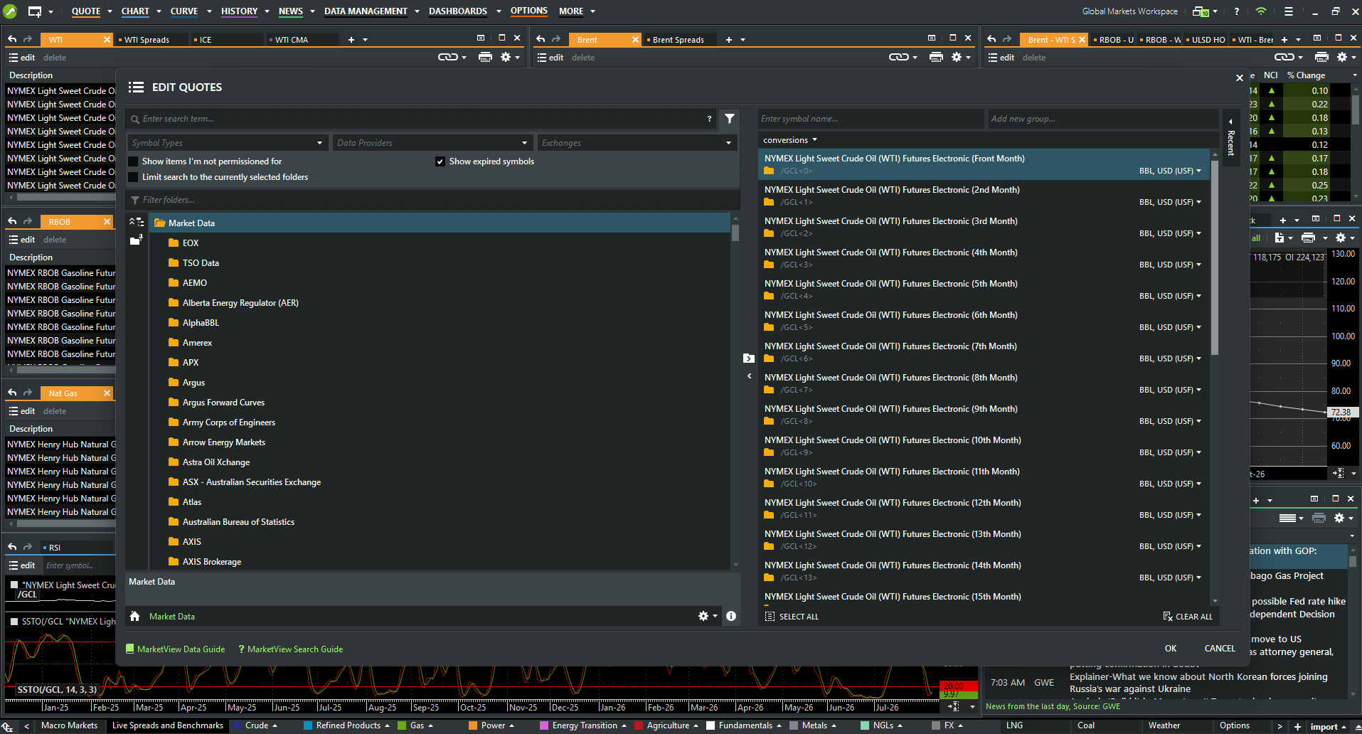Image resolution: width=1362 pixels, height=734 pixels.
Task: Add a new tab in the WTI panel
Action: (351, 40)
